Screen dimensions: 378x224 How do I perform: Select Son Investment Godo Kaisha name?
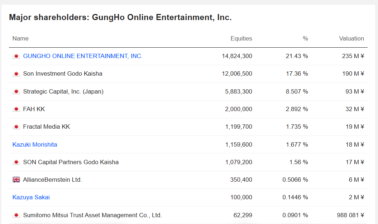63,74
